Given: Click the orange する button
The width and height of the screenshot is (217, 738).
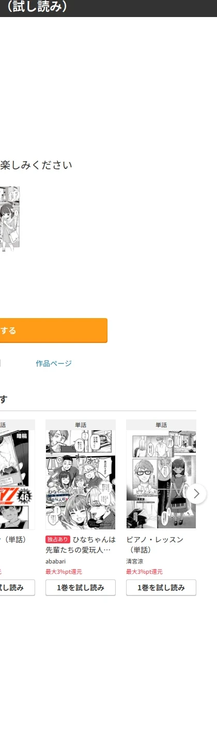Looking at the screenshot, I should pyautogui.click(x=54, y=331).
